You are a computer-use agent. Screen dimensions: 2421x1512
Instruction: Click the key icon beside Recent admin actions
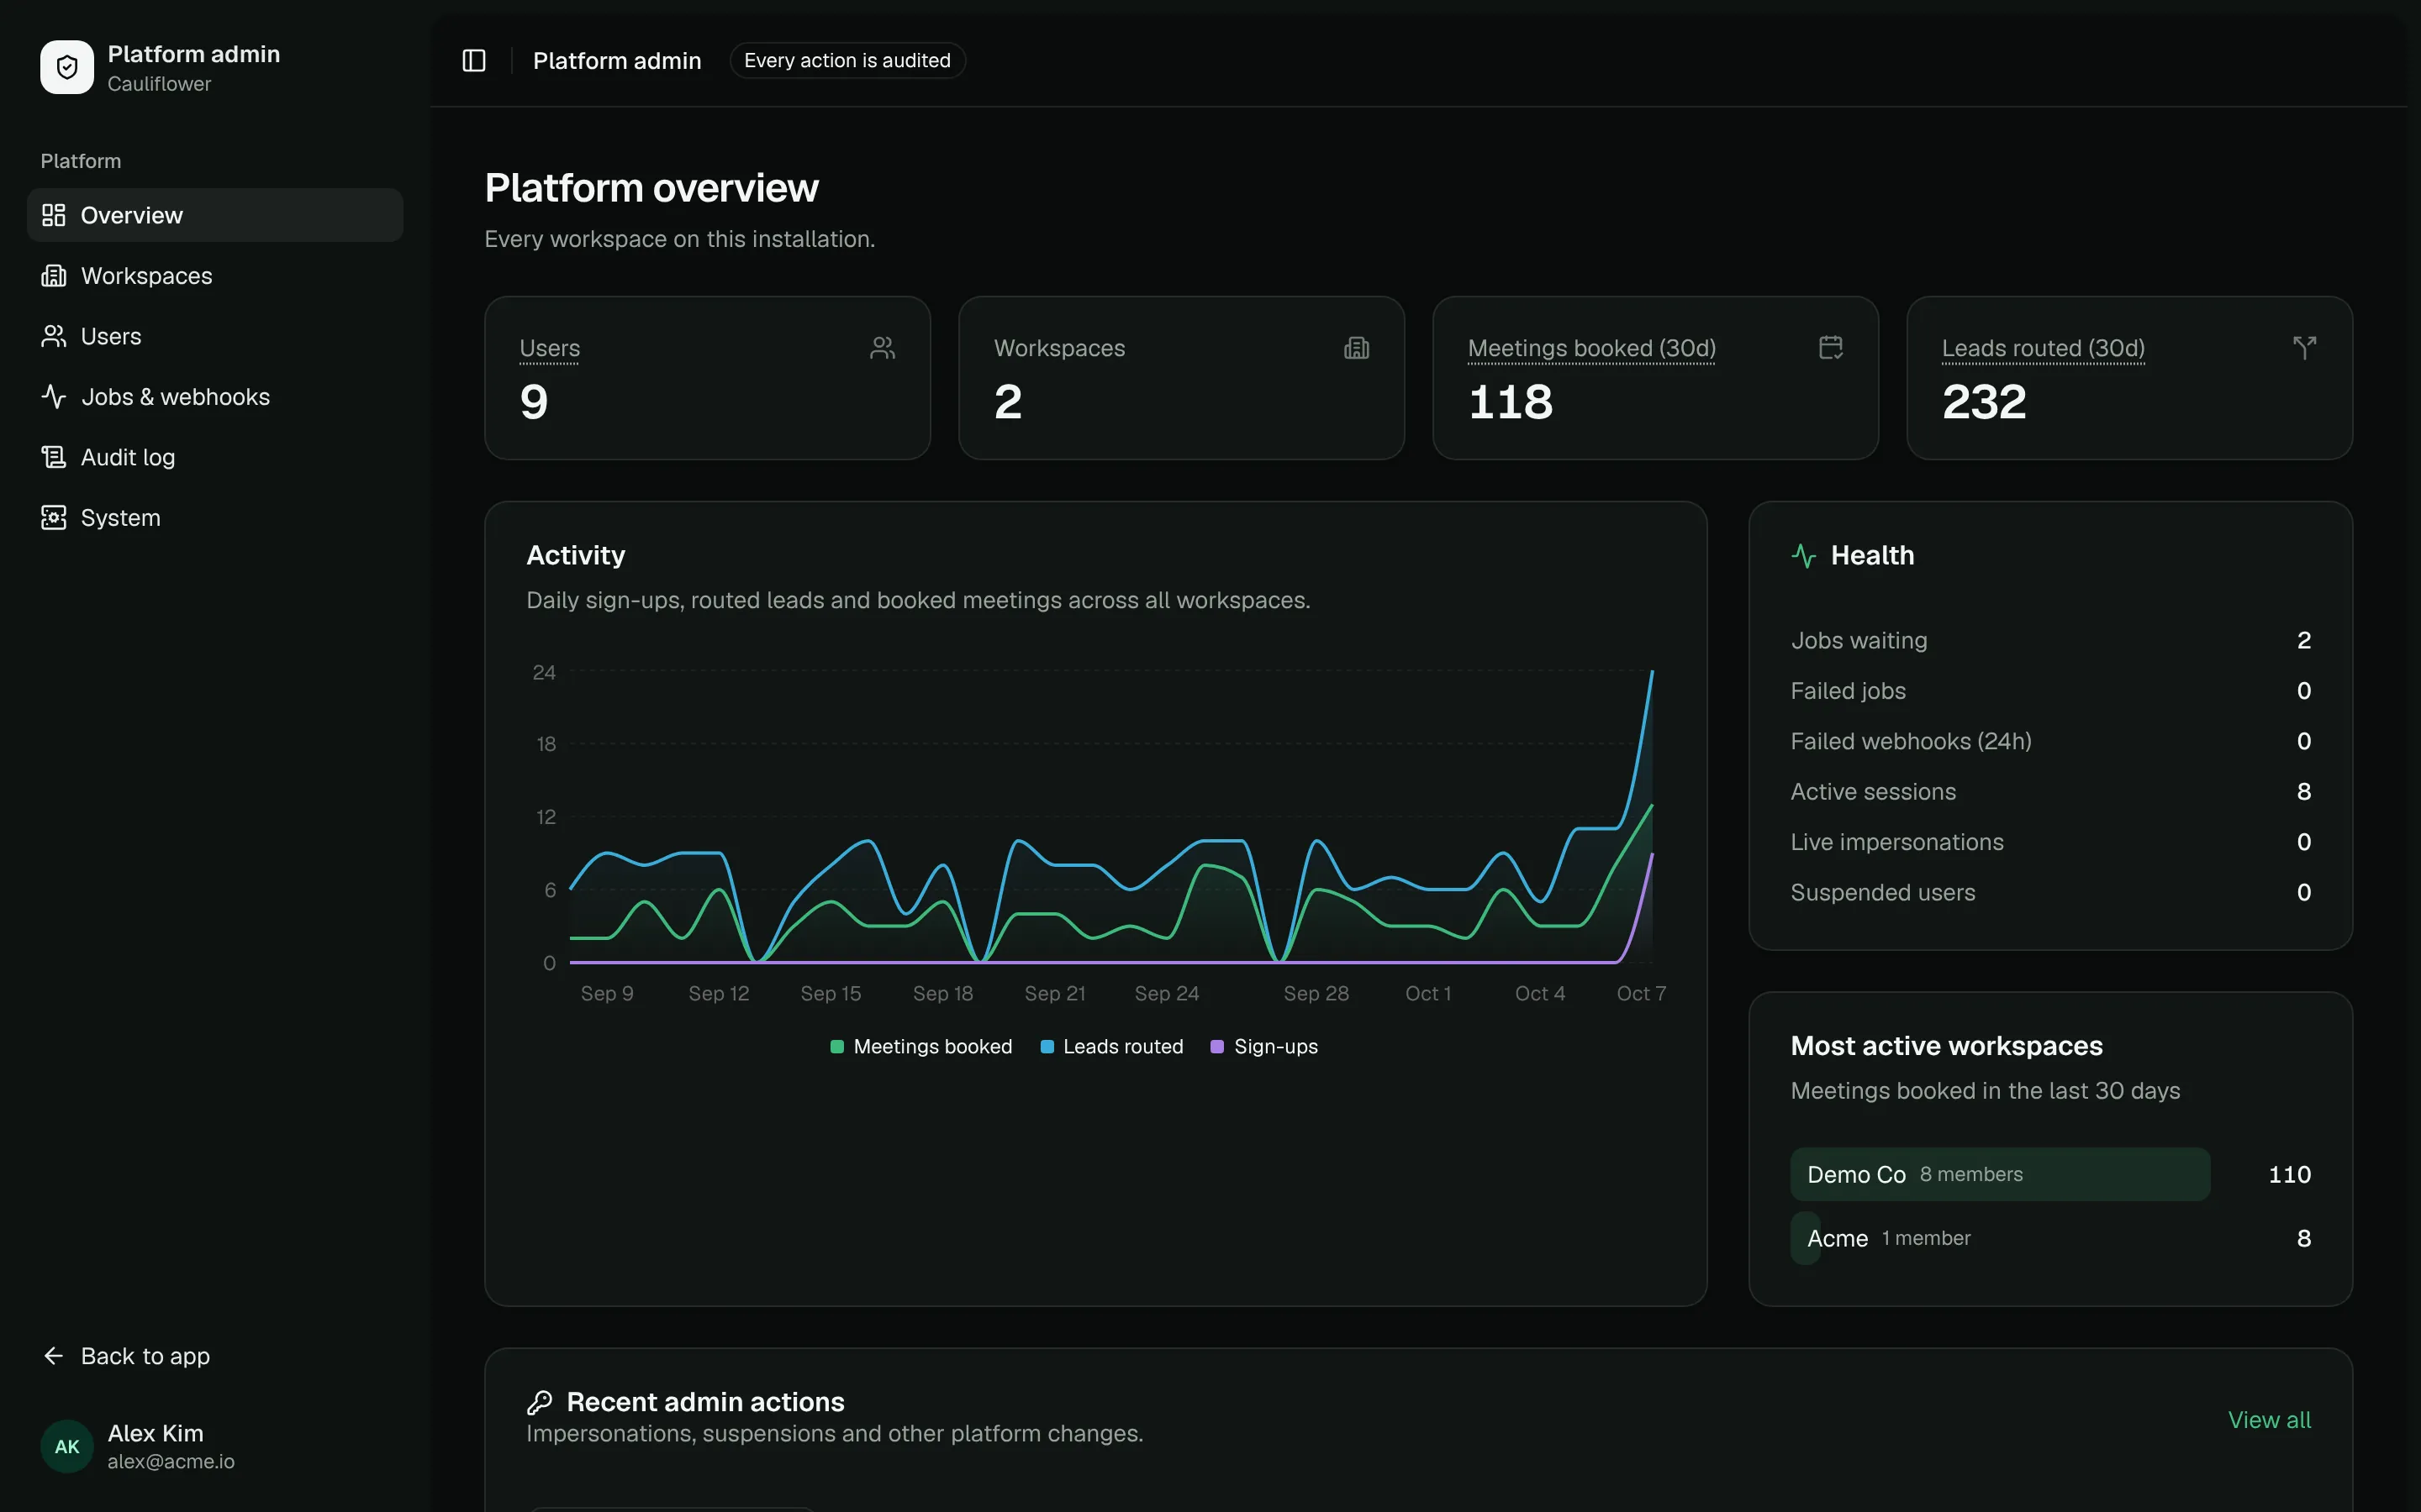point(539,1402)
